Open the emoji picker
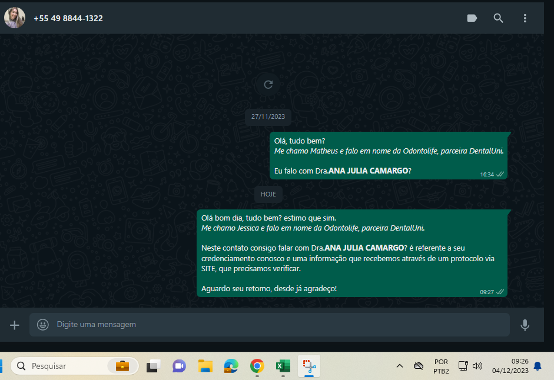The width and height of the screenshot is (554, 380). click(43, 325)
